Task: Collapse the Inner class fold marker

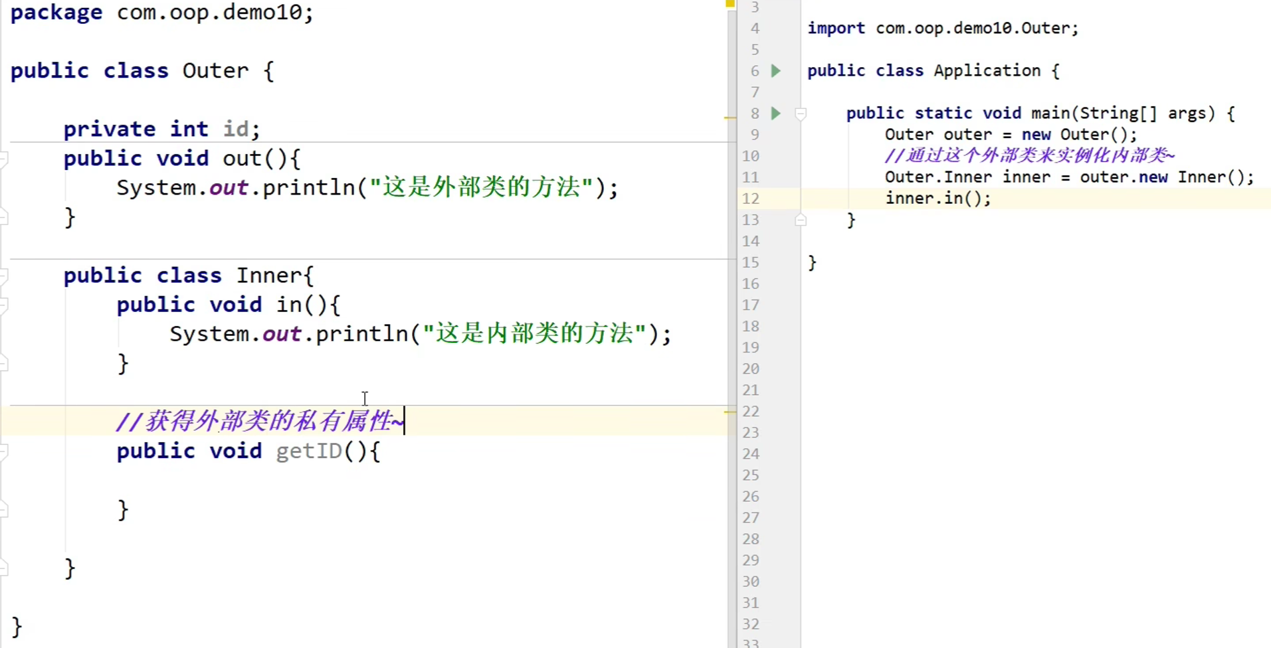Action: [3, 276]
